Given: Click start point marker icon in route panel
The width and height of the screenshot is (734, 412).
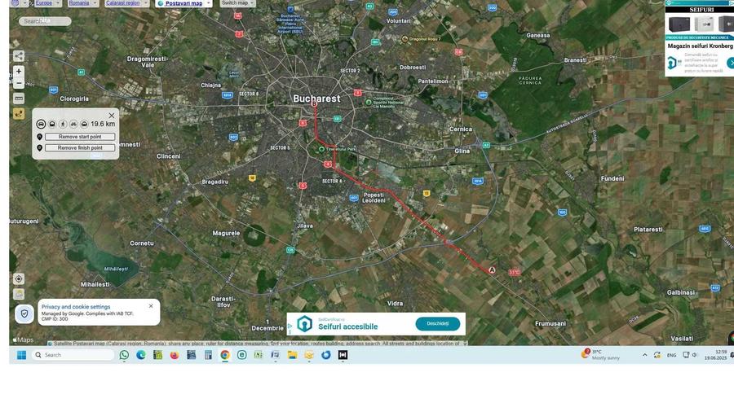Looking at the screenshot, I should (x=39, y=137).
